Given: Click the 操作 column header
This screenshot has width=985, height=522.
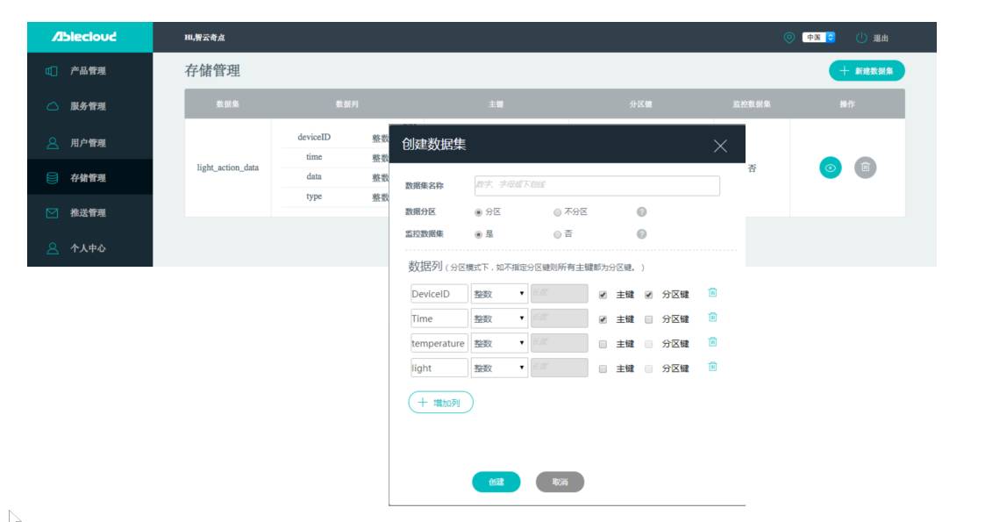Looking at the screenshot, I should pos(847,104).
